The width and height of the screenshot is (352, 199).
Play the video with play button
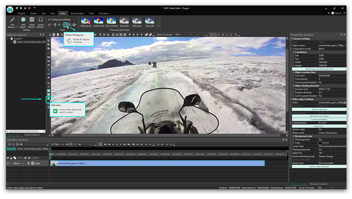121,144
